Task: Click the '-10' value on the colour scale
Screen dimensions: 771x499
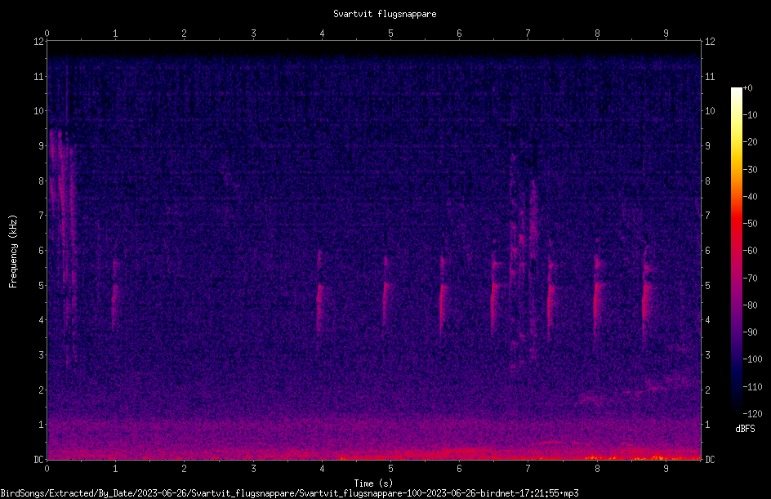Action: tap(750, 115)
